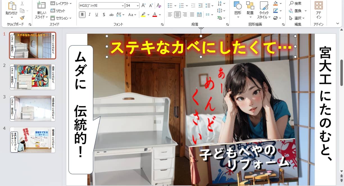Image resolution: width=344 pixels, height=186 pixels.
Task: Toggle bold formatting off
Action: (82, 15)
